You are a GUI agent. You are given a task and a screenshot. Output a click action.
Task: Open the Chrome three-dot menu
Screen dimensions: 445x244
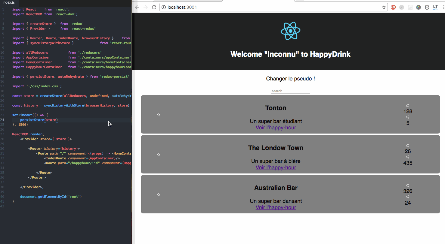coord(443,7)
